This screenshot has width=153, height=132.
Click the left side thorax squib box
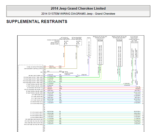(x=134, y=50)
